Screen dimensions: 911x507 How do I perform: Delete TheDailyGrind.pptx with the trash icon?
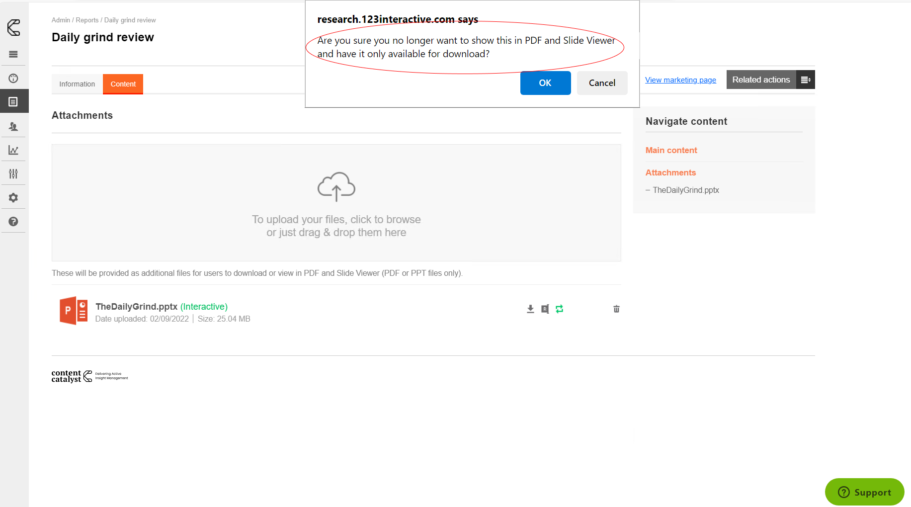616,309
